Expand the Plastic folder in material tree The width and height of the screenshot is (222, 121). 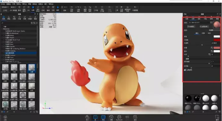4,38
